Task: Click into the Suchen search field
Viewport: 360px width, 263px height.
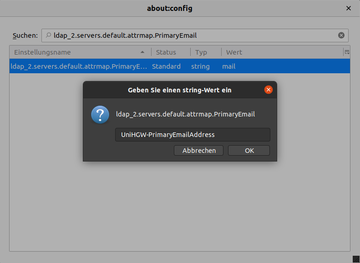Action: (191, 35)
